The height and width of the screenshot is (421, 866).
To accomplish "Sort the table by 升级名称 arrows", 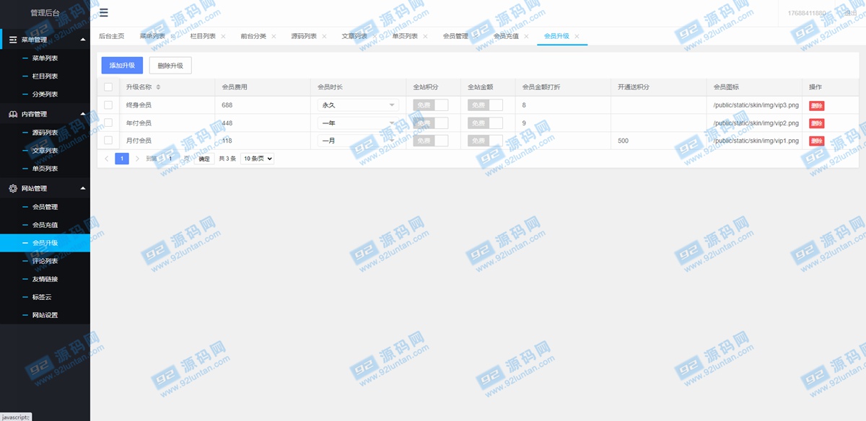I will coord(159,87).
